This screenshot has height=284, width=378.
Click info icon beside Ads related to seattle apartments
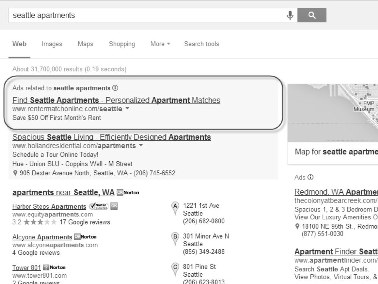click(x=115, y=88)
